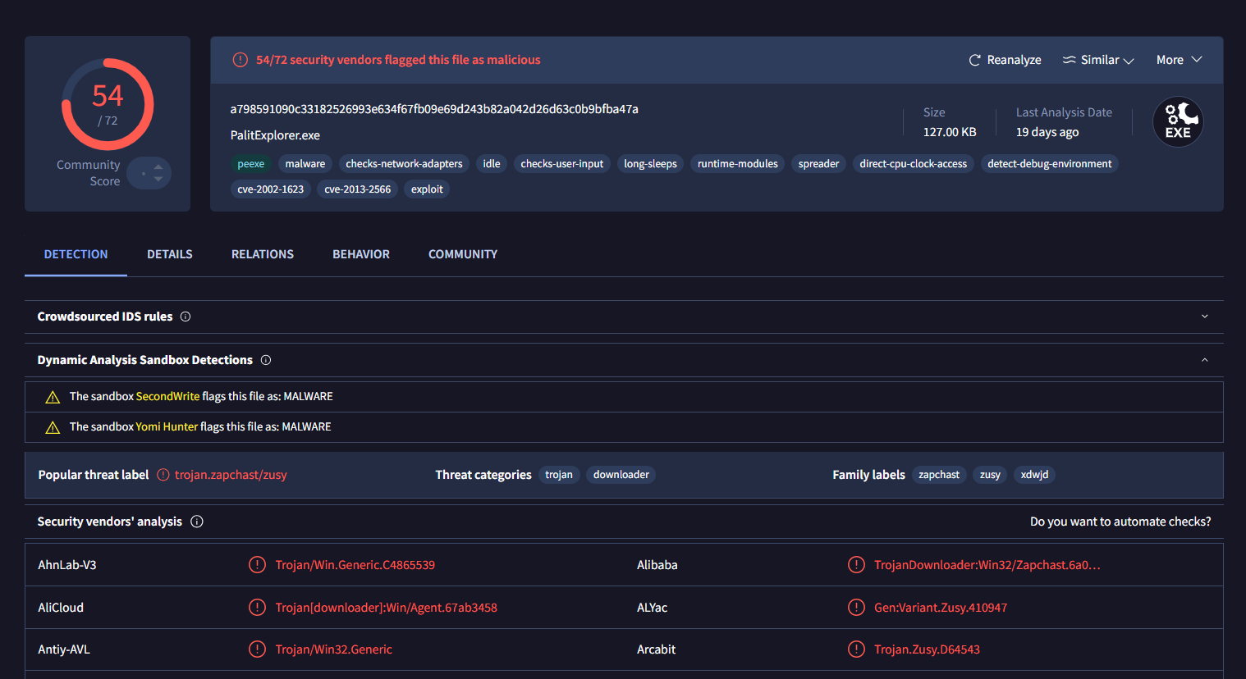Switch to the BEHAVIOR tab
Viewport: 1246px width, 679px height.
coord(361,254)
